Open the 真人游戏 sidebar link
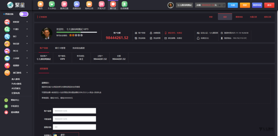The image size is (278, 136). [x=16, y=79]
